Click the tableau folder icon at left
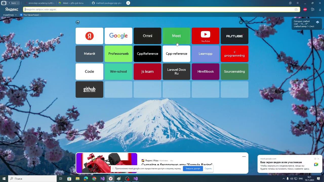 tap(78, 22)
